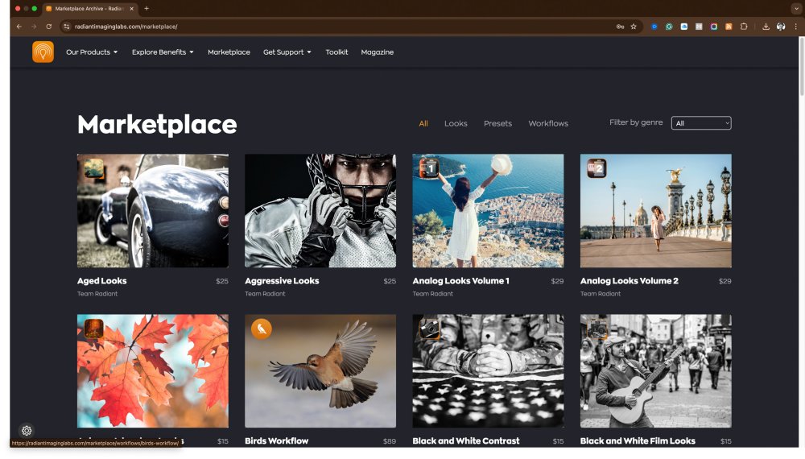
Task: Open the browser downloads icon
Action: point(766,27)
